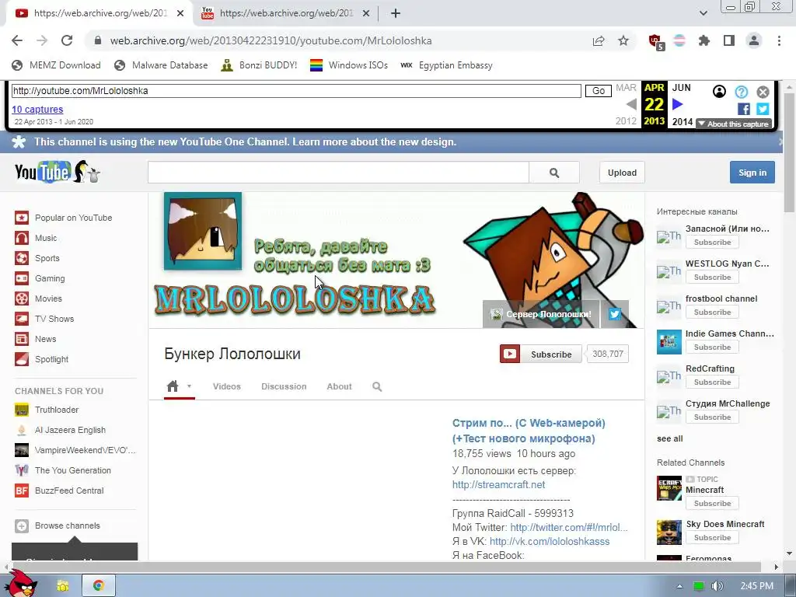Viewport: 796px width, 597px height.
Task: Click the YouTube search box
Action: pyautogui.click(x=338, y=173)
